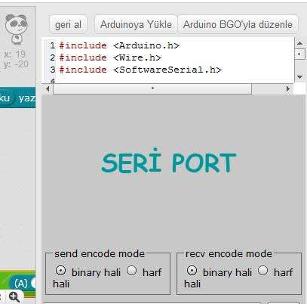Click code editor scroll up arrow
The height and width of the screenshot is (304, 307).
pos(299,43)
